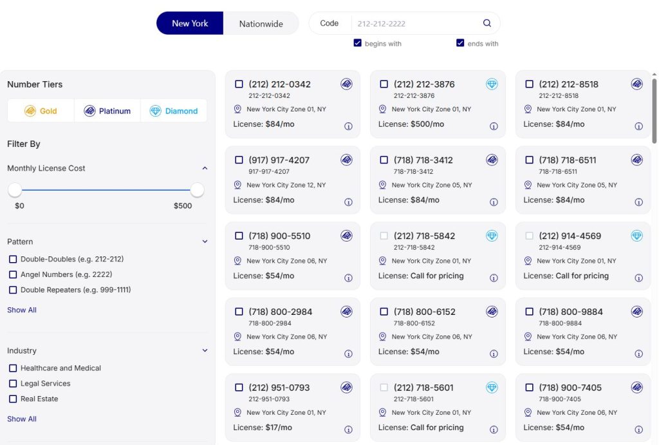Select checkbox for (212) 951-0793
This screenshot has width=659, height=445.
[x=239, y=388]
